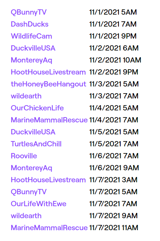The image size is (160, 241).
Task: Click wildearth link scheduled 11/3/2021 7AM
Action: 26,96
